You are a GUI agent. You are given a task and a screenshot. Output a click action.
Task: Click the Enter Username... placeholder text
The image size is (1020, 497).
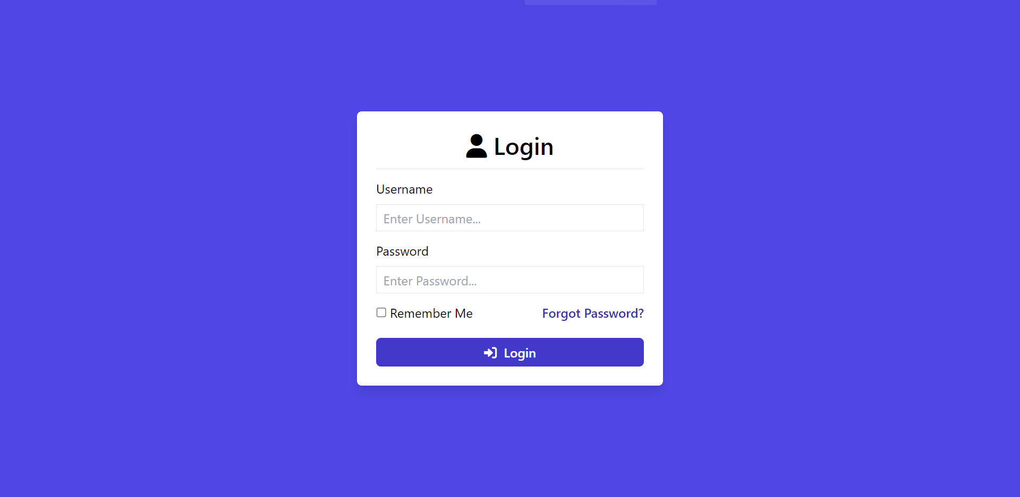(432, 219)
